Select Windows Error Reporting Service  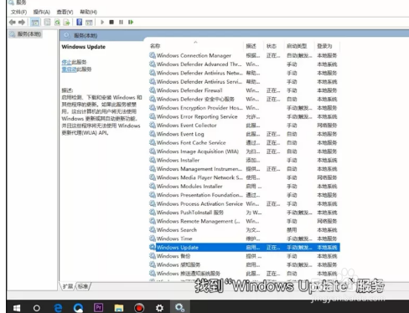pyautogui.click(x=244, y=116)
